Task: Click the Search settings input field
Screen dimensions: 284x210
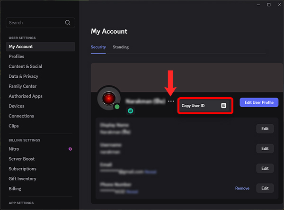Action: [40, 23]
